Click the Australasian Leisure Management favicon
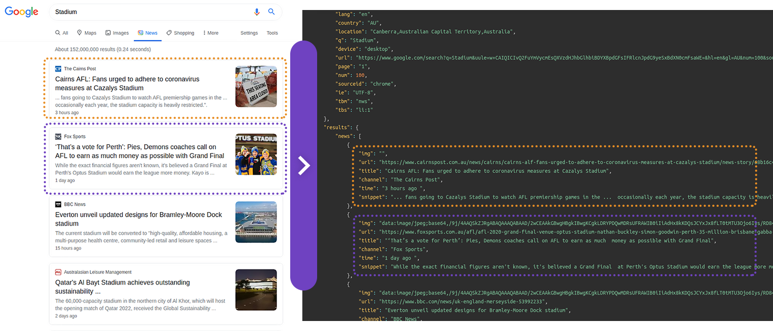The image size is (773, 331). click(x=59, y=272)
